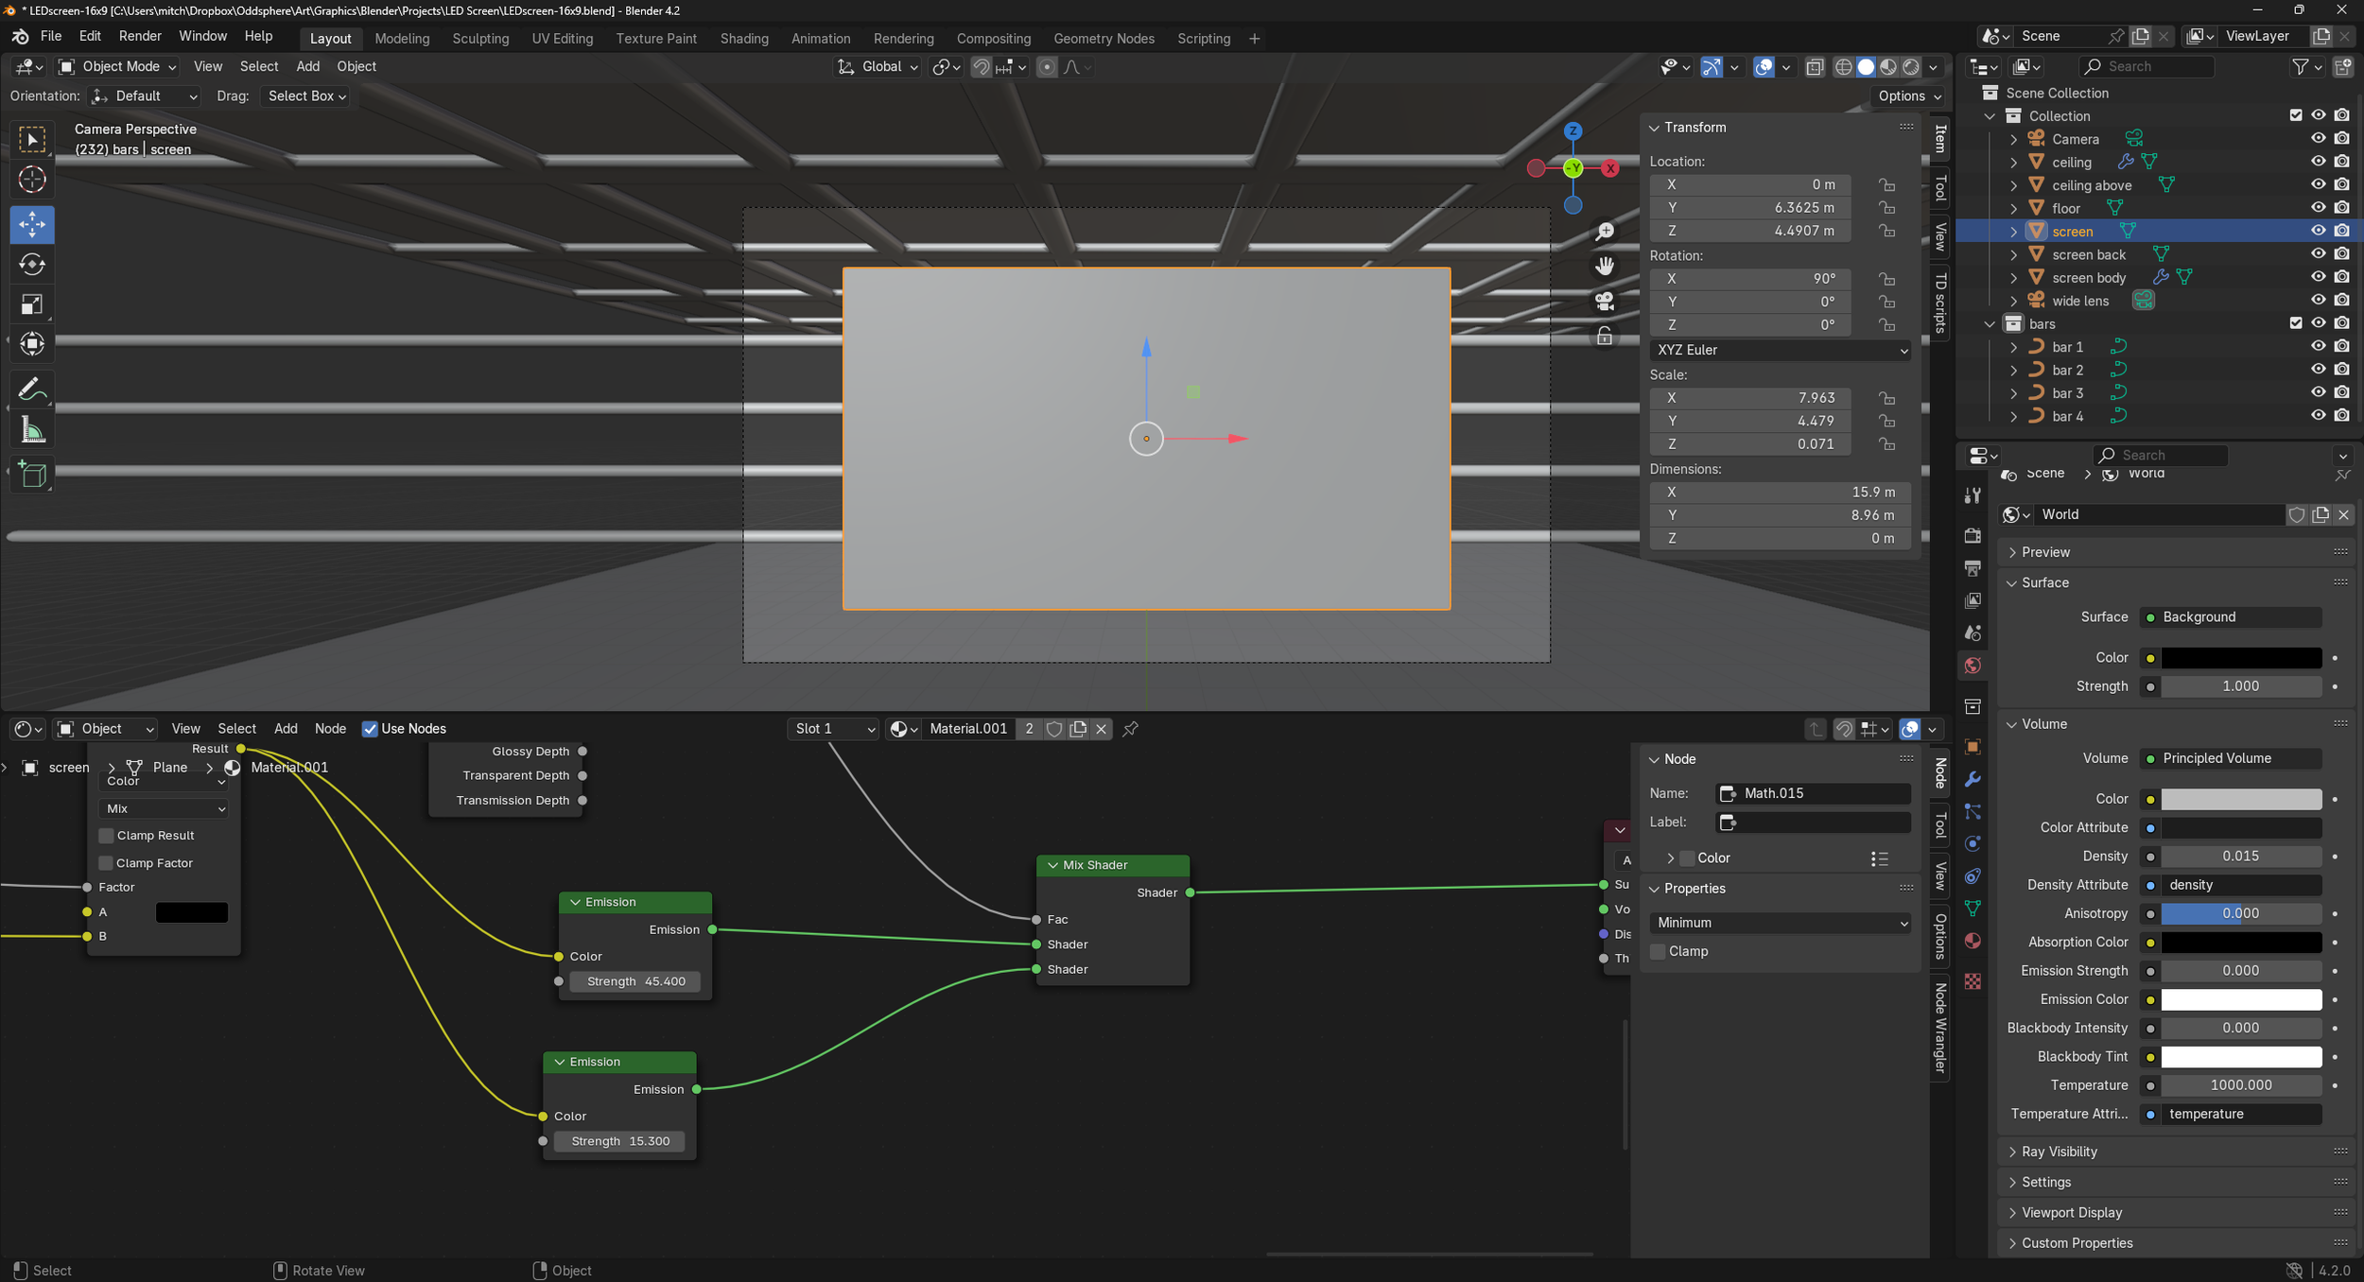Activate the Measure tool
The height and width of the screenshot is (1282, 2364).
(x=32, y=431)
